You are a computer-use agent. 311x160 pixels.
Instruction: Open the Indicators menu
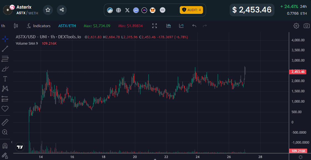38,26
